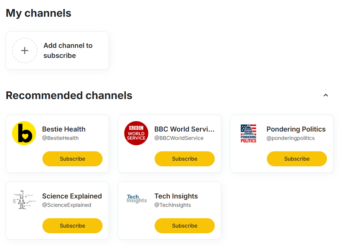Click the BBC World Service logo

(x=136, y=133)
